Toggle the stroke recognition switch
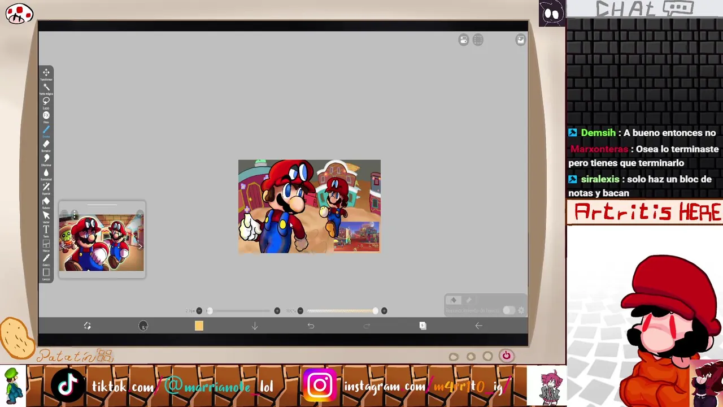 (x=509, y=310)
